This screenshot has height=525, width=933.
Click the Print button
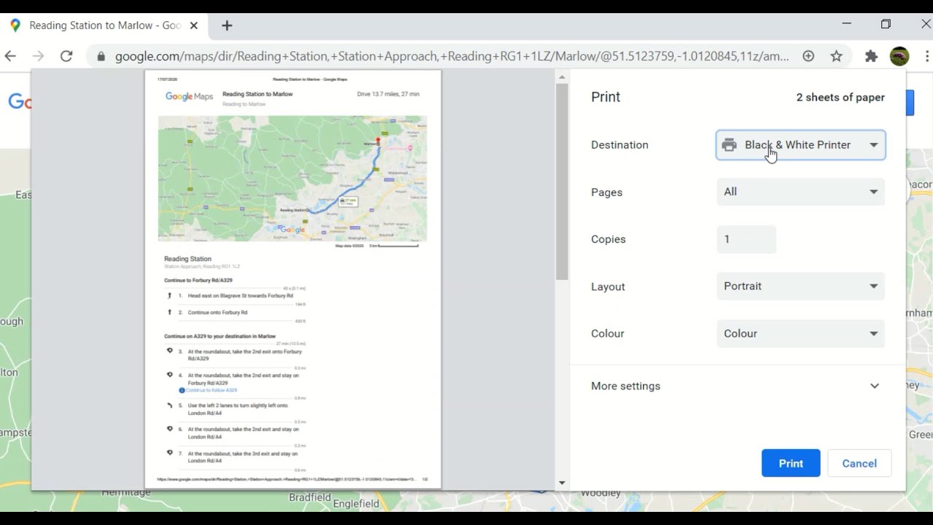click(791, 463)
